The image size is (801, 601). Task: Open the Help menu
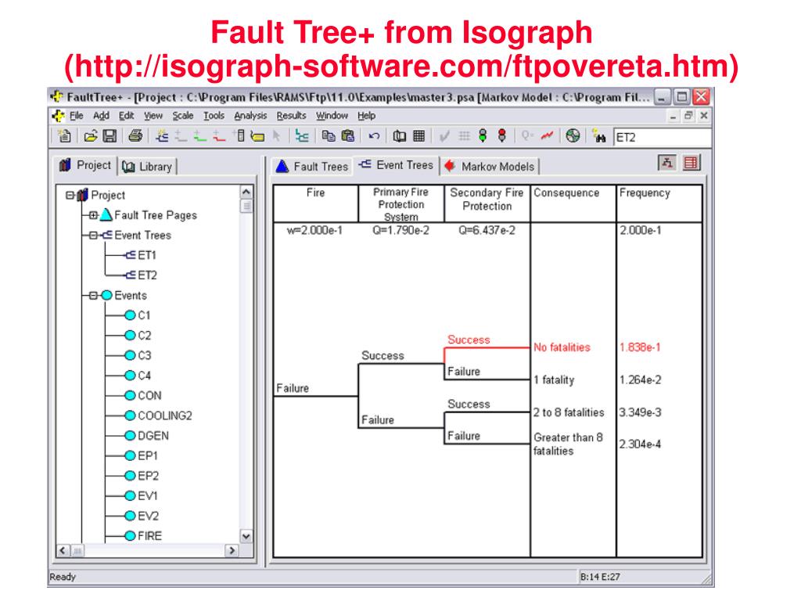tap(366, 116)
